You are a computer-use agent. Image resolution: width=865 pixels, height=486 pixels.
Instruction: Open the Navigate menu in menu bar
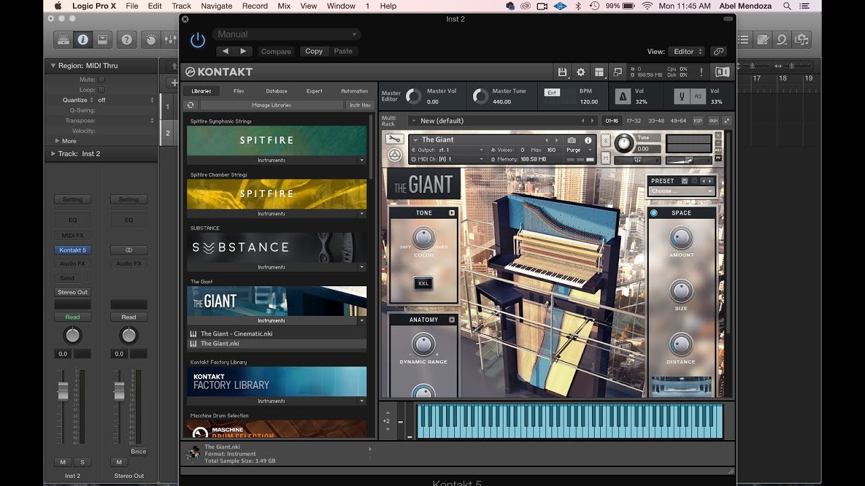coord(216,6)
